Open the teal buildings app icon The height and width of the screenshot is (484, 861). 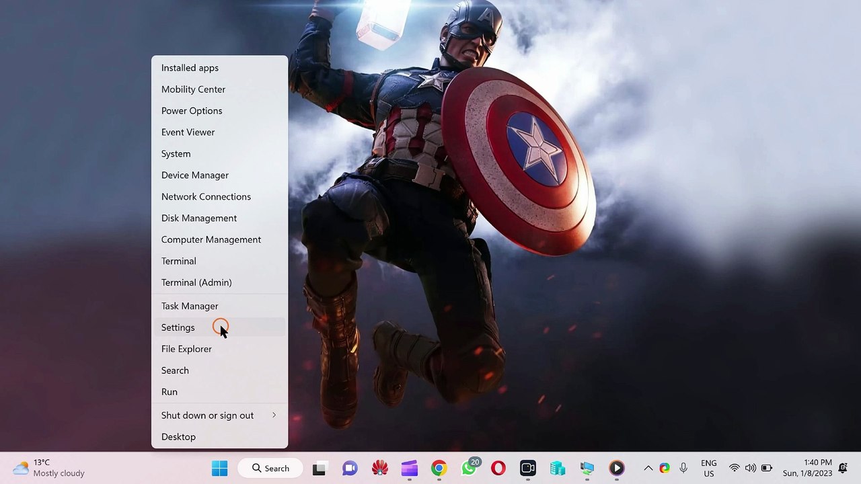pos(558,468)
